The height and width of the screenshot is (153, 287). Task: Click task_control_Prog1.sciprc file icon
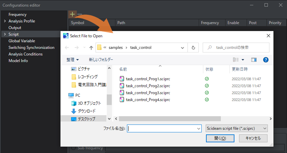point(122,79)
